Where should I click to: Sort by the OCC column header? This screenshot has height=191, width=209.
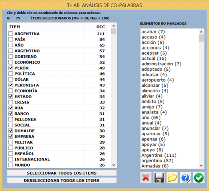click(x=96, y=27)
